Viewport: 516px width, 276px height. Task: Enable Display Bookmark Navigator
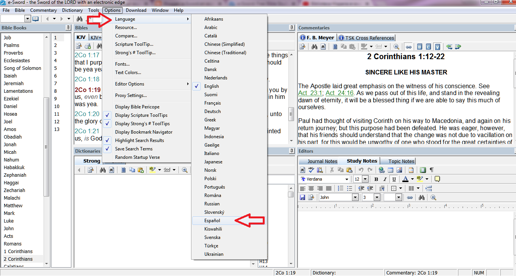[x=143, y=132]
